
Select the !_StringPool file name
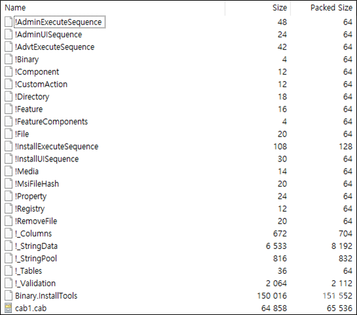tap(36, 258)
